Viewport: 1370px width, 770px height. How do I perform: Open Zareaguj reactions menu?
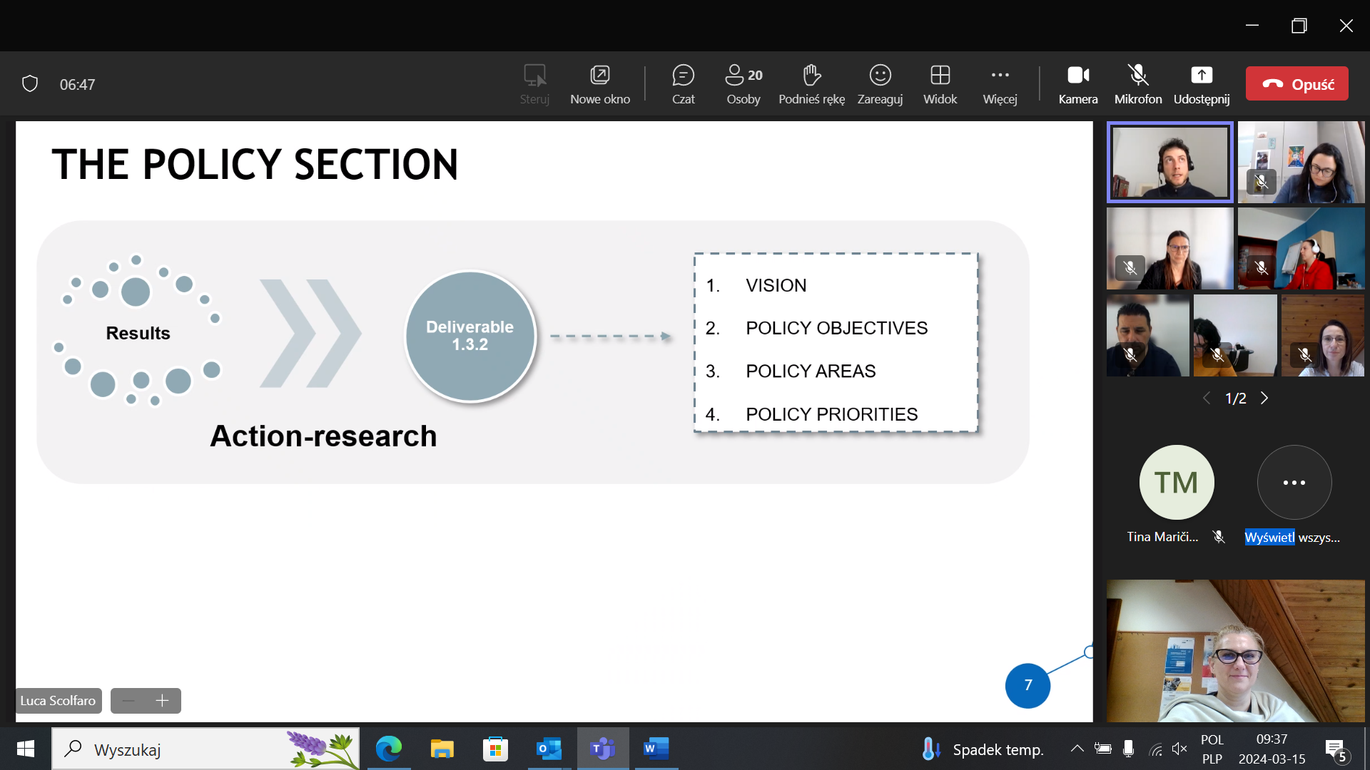coord(880,83)
